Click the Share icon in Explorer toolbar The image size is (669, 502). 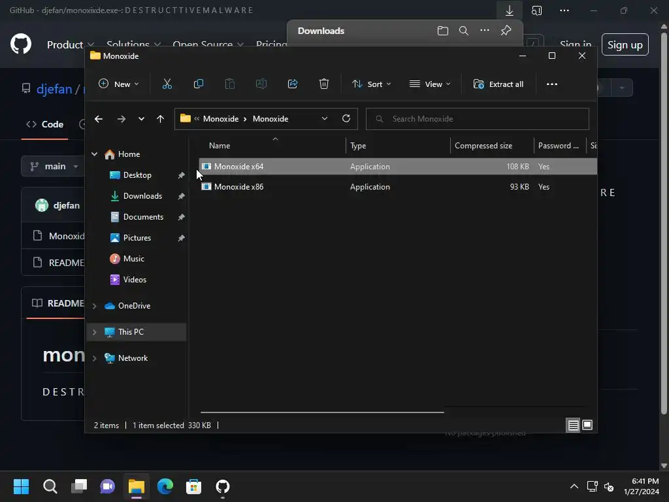[x=293, y=84]
